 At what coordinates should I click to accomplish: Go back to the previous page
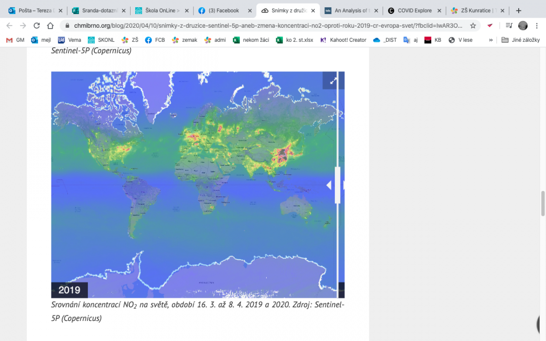[10, 26]
